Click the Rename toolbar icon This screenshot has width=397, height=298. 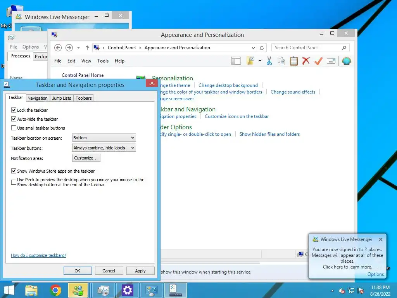click(x=331, y=61)
